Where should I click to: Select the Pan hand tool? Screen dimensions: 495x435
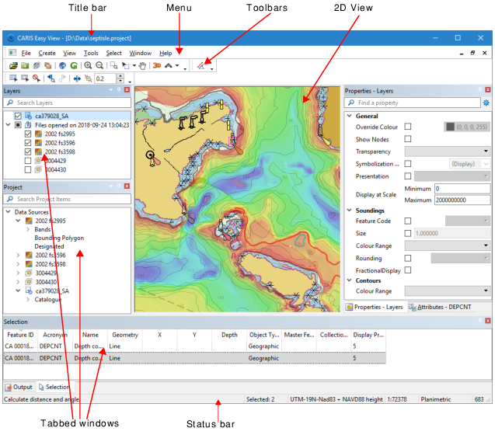(142, 67)
